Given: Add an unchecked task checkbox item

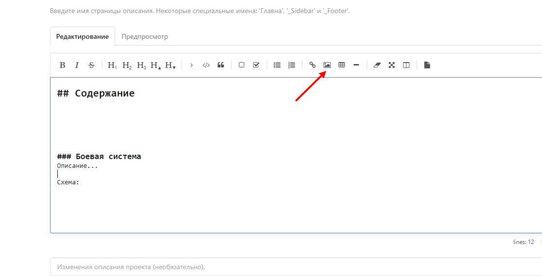Looking at the screenshot, I should (242, 65).
